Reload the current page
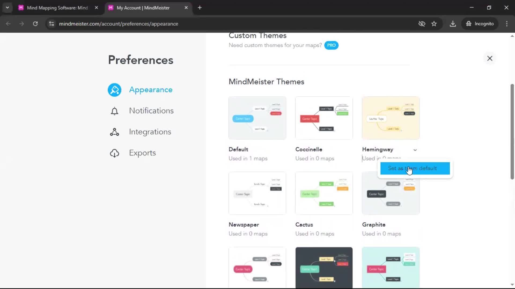The height and width of the screenshot is (289, 515). (x=35, y=24)
